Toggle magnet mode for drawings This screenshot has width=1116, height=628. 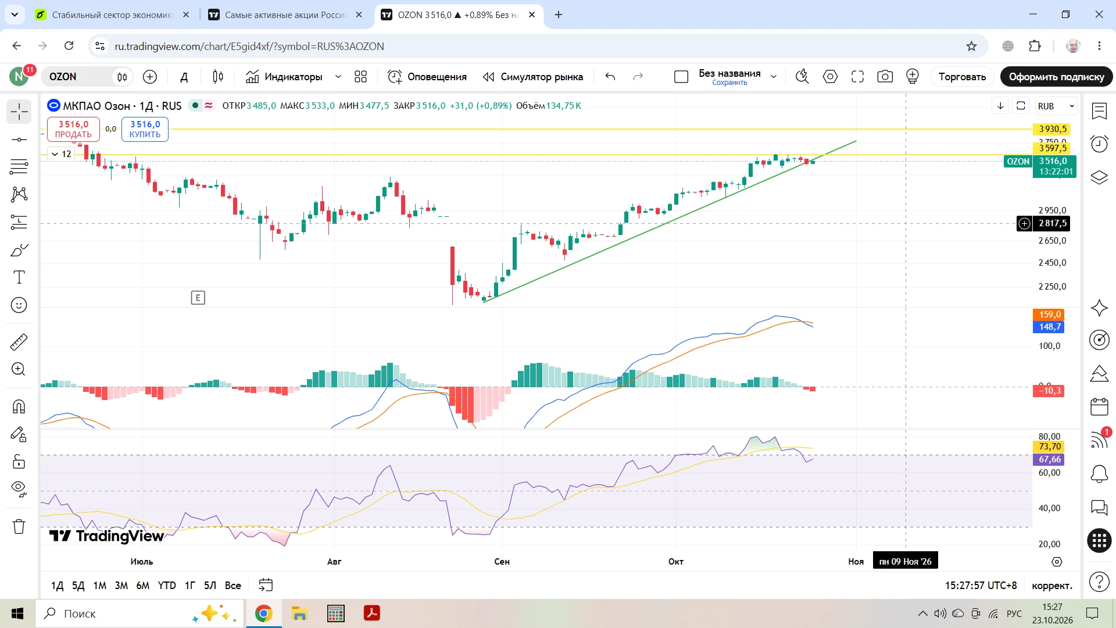[x=19, y=406]
